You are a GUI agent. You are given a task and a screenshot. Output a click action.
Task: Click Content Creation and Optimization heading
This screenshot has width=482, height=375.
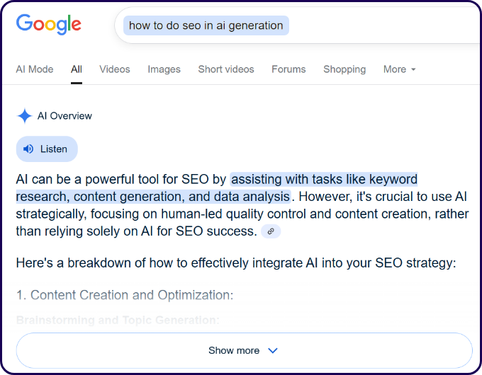(x=125, y=295)
